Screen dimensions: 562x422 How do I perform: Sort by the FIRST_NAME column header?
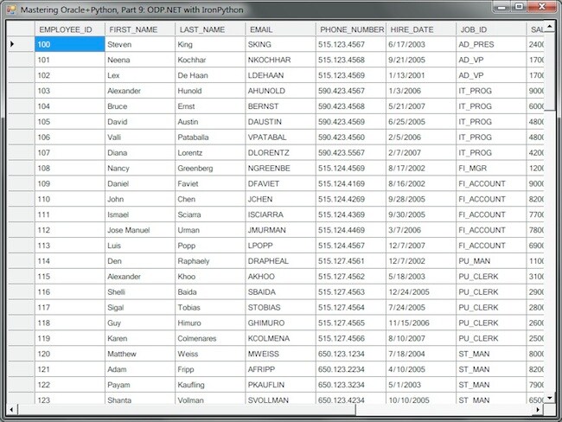(140, 29)
